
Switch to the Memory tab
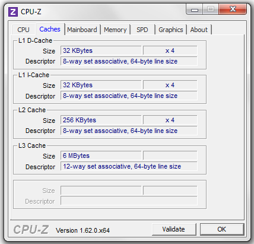115,30
